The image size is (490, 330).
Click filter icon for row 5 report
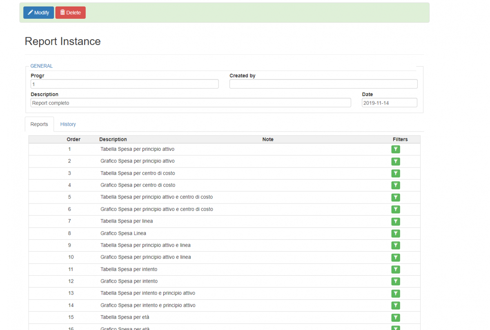point(395,197)
